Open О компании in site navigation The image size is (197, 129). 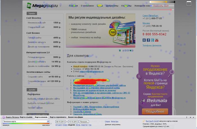click(87, 6)
